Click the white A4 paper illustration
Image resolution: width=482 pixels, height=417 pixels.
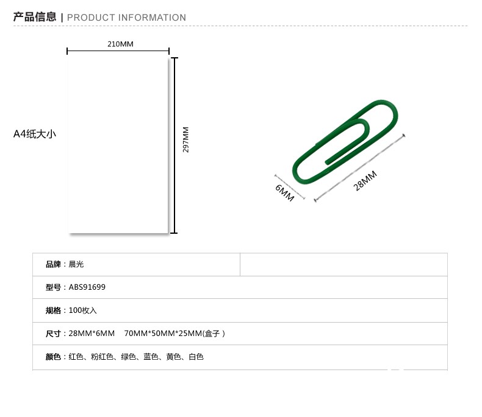[x=118, y=145]
